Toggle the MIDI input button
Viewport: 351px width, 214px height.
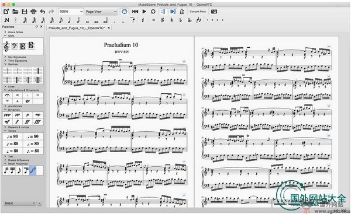(125, 12)
